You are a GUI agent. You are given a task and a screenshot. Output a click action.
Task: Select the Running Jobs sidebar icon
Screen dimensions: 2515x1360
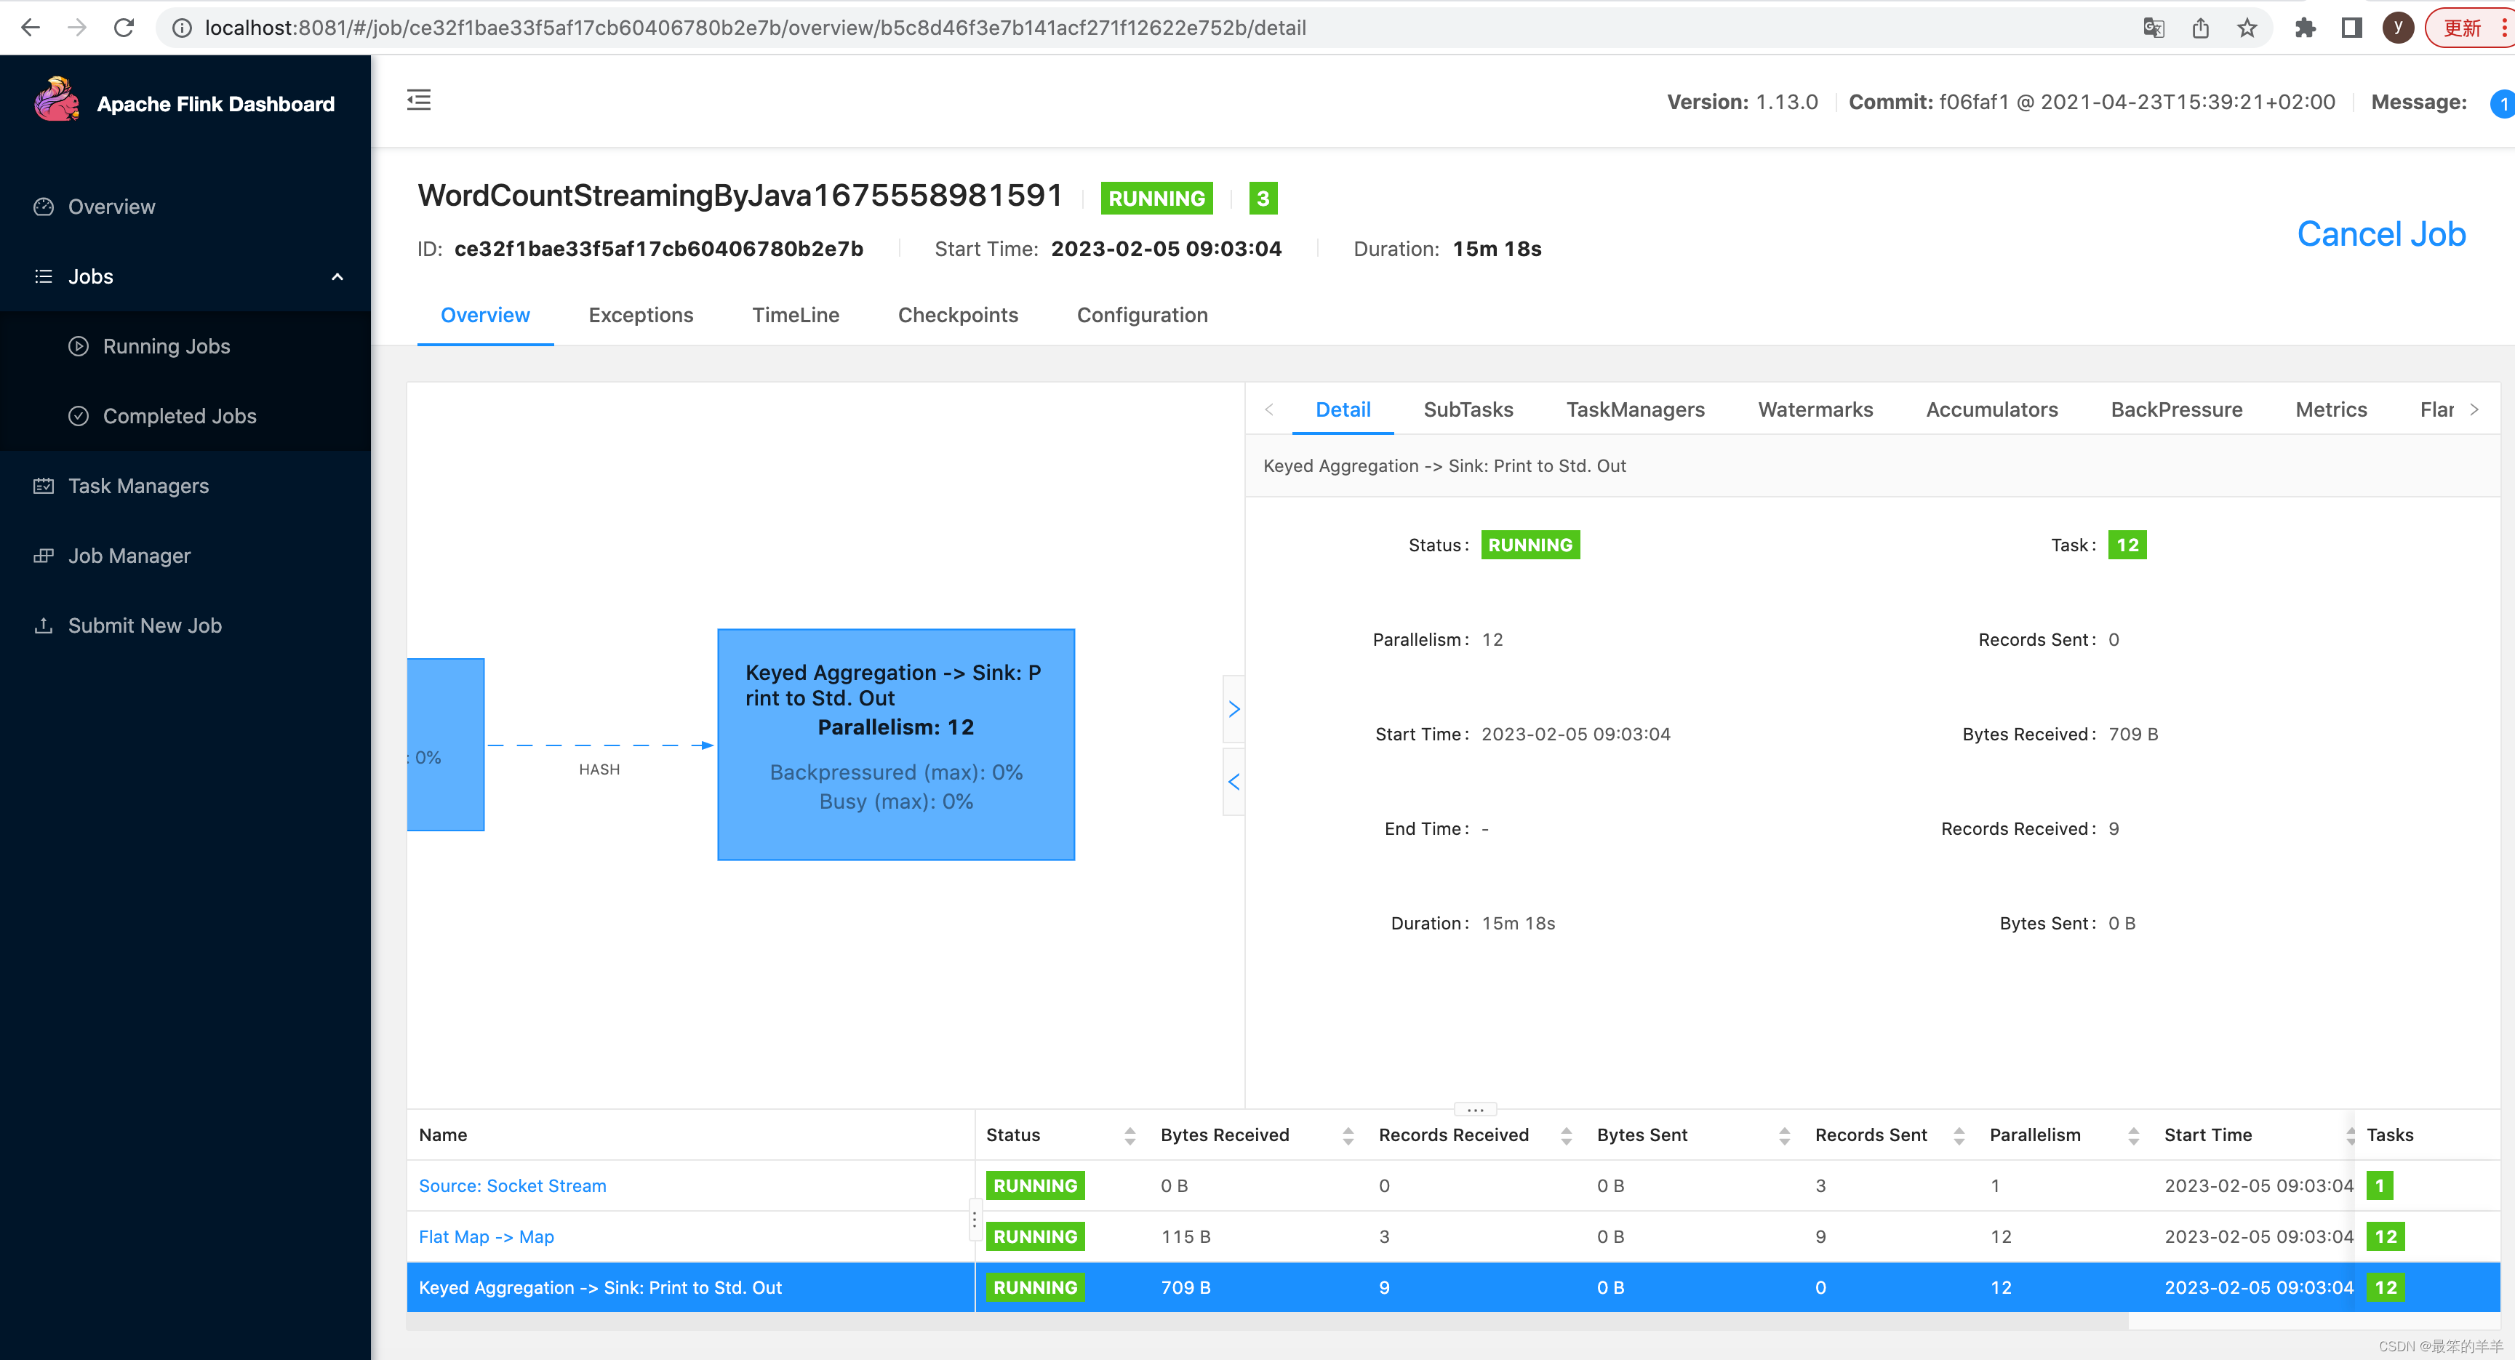tap(77, 345)
